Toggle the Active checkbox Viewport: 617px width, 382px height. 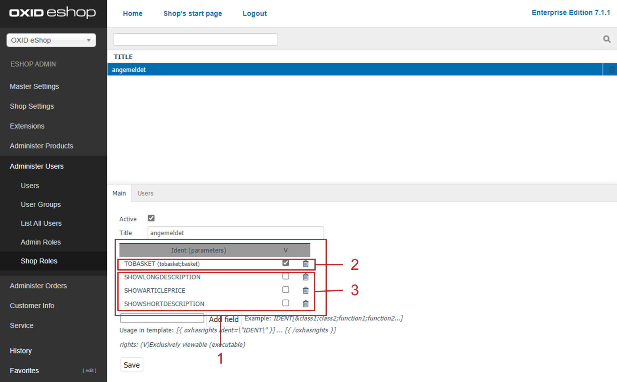coord(151,218)
